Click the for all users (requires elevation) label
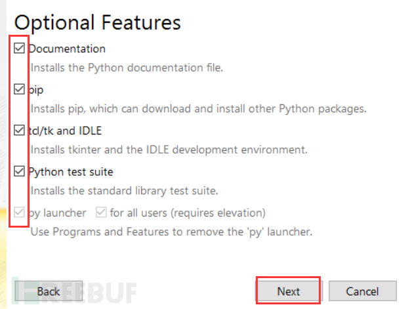The height and width of the screenshot is (309, 406). tap(188, 213)
